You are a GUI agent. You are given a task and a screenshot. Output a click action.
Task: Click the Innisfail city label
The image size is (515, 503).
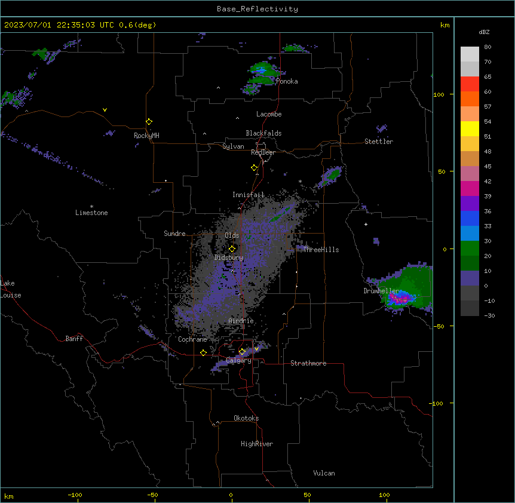(x=248, y=195)
